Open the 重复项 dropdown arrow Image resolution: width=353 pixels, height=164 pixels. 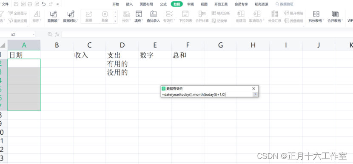coord(59,21)
